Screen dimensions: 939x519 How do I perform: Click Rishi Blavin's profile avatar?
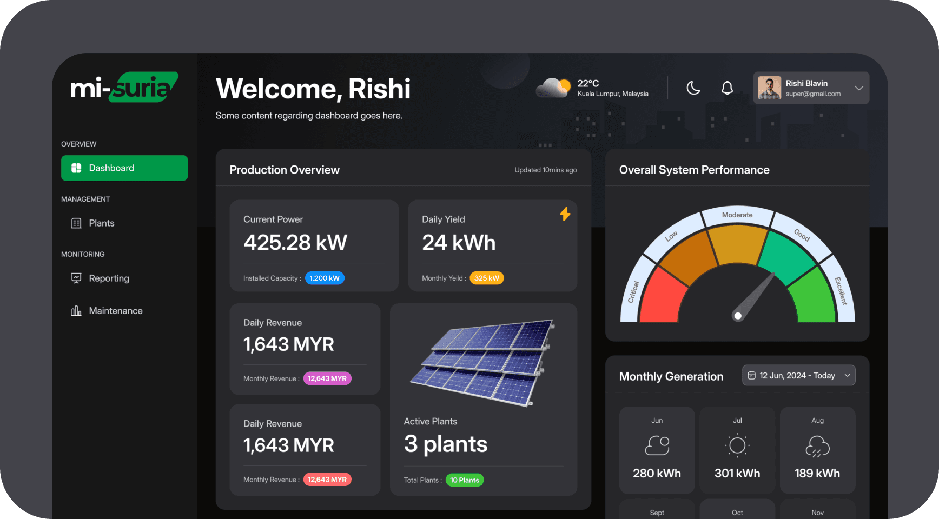769,88
